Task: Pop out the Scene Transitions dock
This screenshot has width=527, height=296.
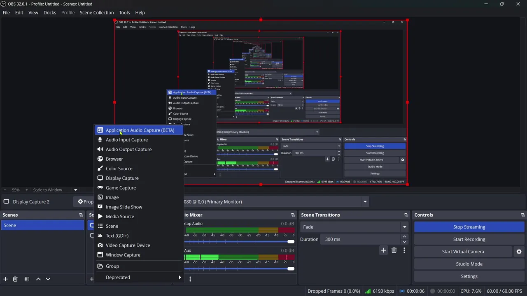Action: click(x=406, y=215)
